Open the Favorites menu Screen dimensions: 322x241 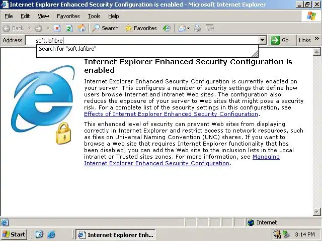tap(68, 16)
